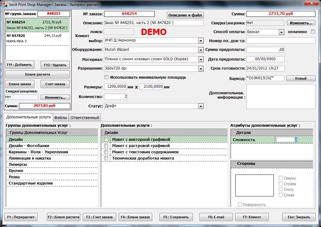Toggle the 'Сверху' side checkbox
Viewport: 321px width, 227px height.
[x=281, y=178]
